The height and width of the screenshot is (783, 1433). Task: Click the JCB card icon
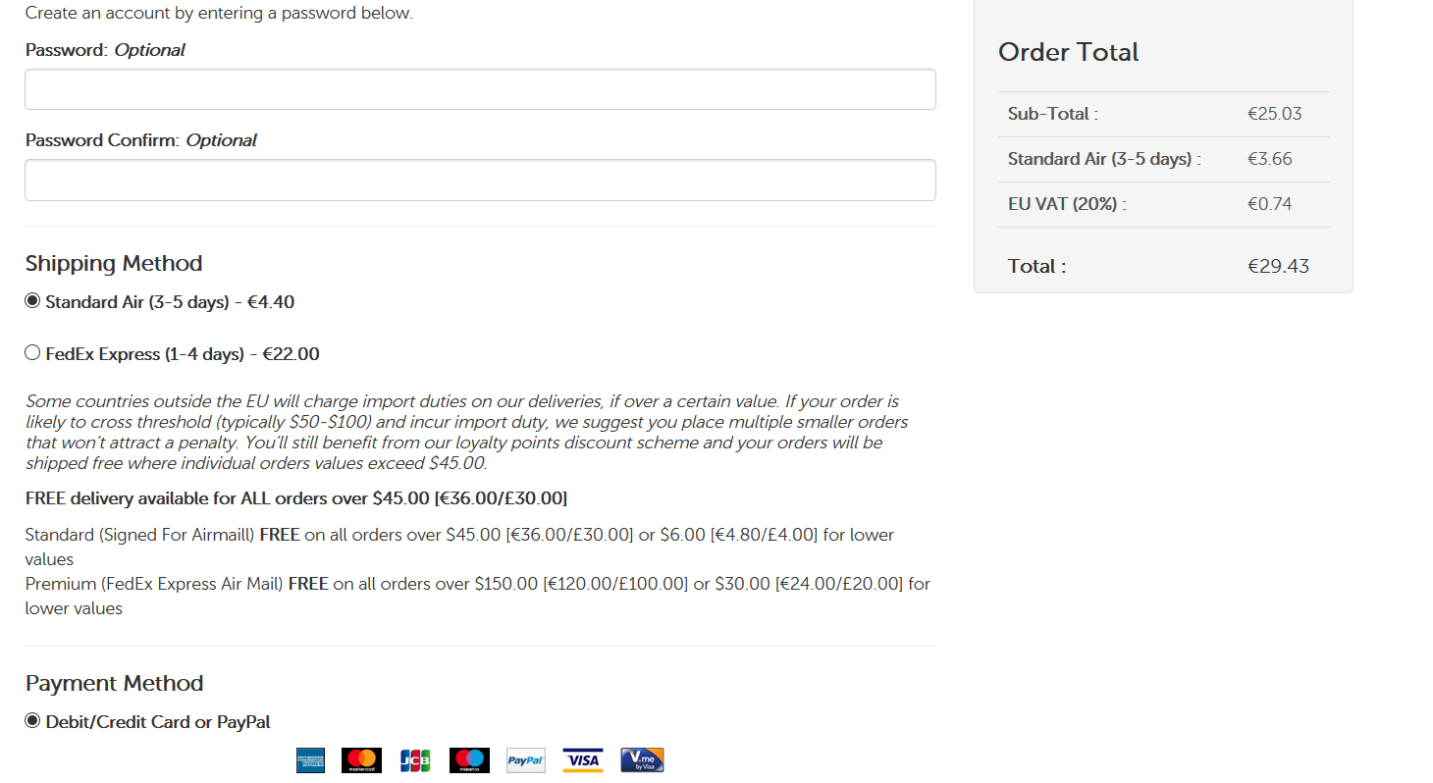[x=415, y=760]
